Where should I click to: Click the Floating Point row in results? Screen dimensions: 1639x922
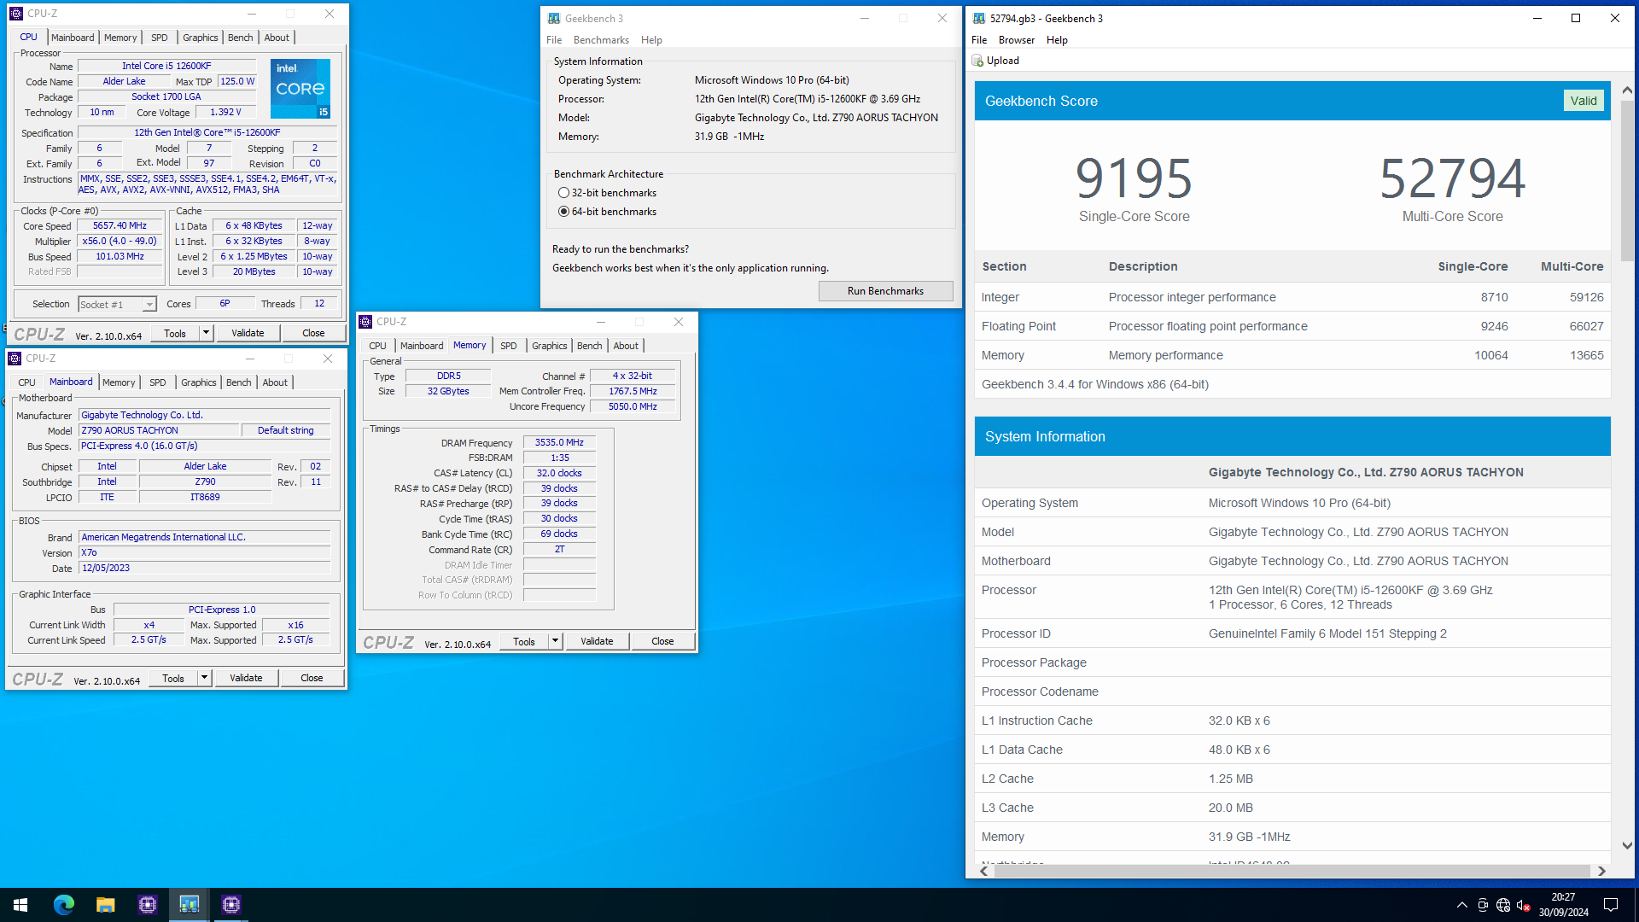[x=1292, y=326]
